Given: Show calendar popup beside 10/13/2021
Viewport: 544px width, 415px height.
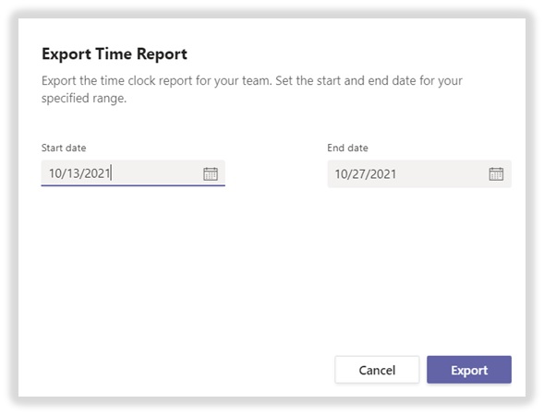Looking at the screenshot, I should [x=211, y=173].
